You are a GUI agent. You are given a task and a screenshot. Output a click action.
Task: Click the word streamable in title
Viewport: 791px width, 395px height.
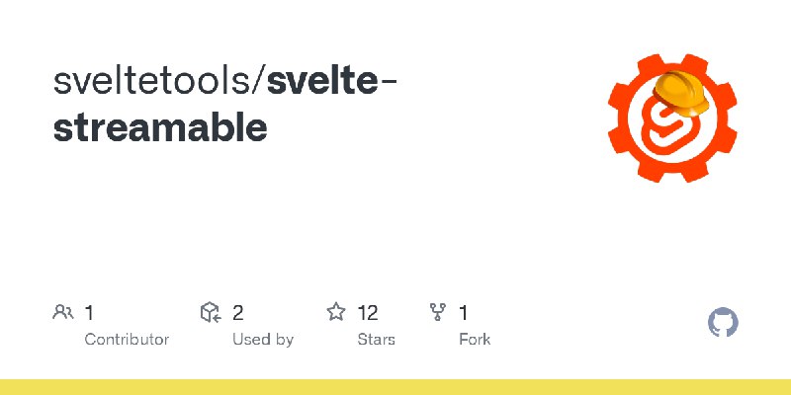pyautogui.click(x=160, y=127)
